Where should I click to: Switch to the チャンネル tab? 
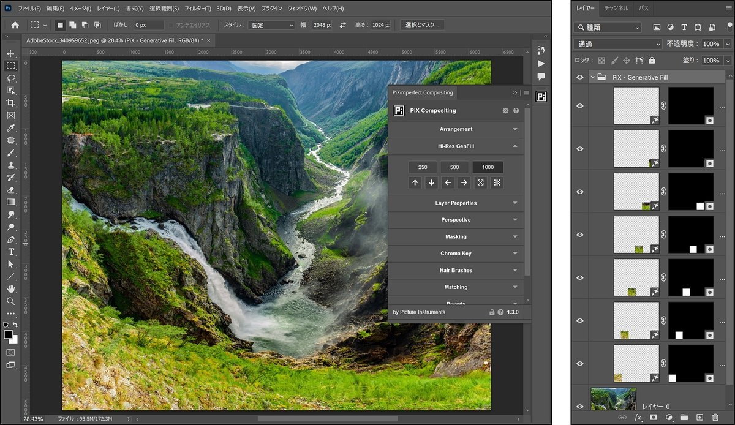(x=616, y=8)
